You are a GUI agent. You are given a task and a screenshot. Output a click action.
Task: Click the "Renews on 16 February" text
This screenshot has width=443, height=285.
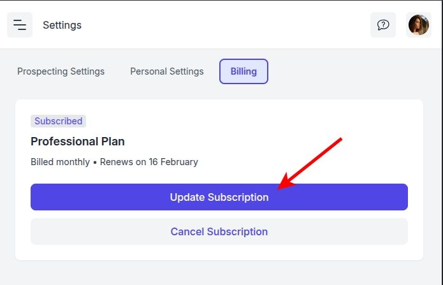[149, 162]
